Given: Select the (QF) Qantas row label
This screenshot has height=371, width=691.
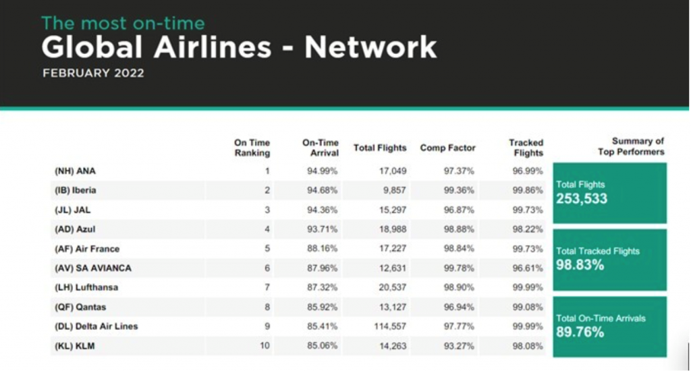Looking at the screenshot, I should click(80, 307).
